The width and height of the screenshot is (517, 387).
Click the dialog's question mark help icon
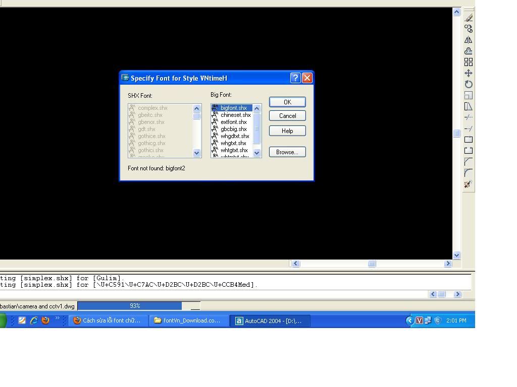pos(295,78)
